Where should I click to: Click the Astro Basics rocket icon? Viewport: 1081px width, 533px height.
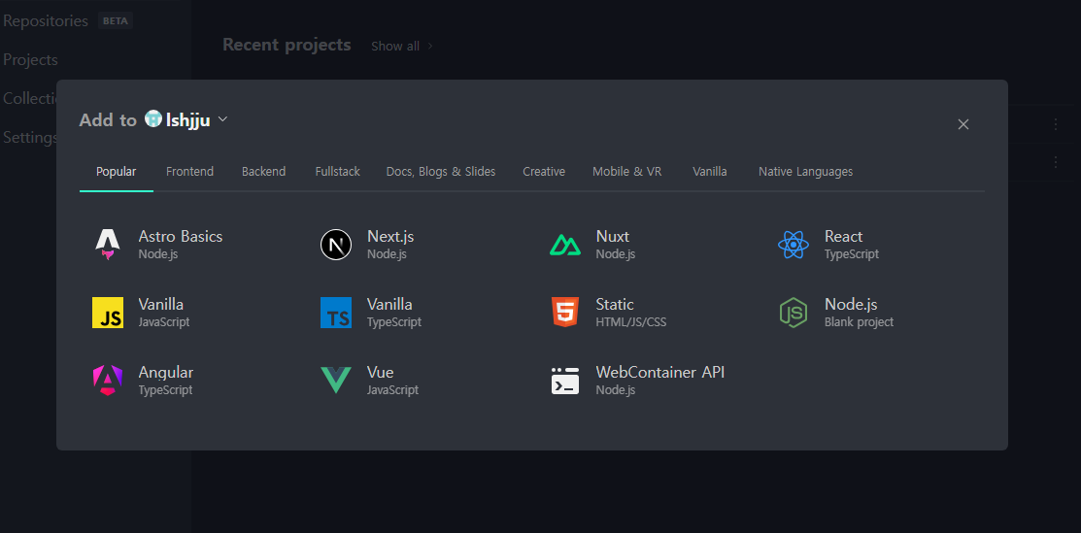[x=108, y=245]
